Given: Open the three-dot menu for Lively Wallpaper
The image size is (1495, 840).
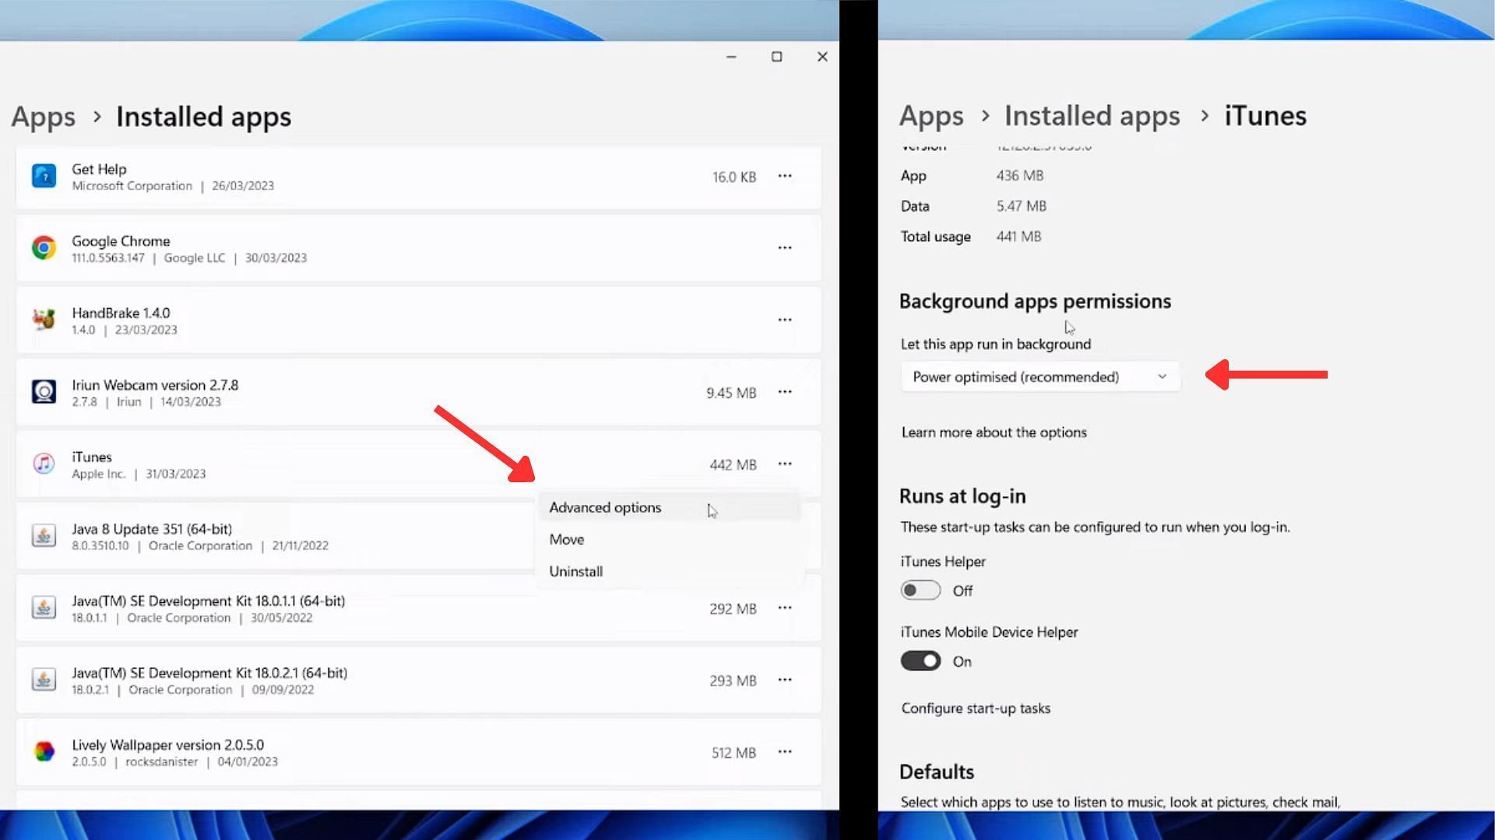Looking at the screenshot, I should point(785,751).
